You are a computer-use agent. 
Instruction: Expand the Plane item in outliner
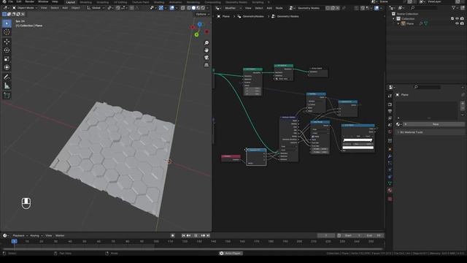398,23
